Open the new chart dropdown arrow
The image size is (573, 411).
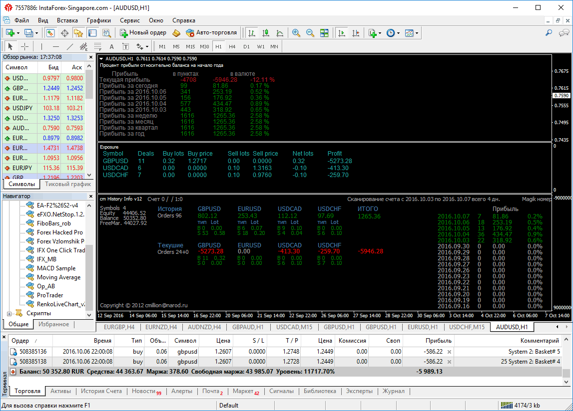pyautogui.click(x=18, y=33)
